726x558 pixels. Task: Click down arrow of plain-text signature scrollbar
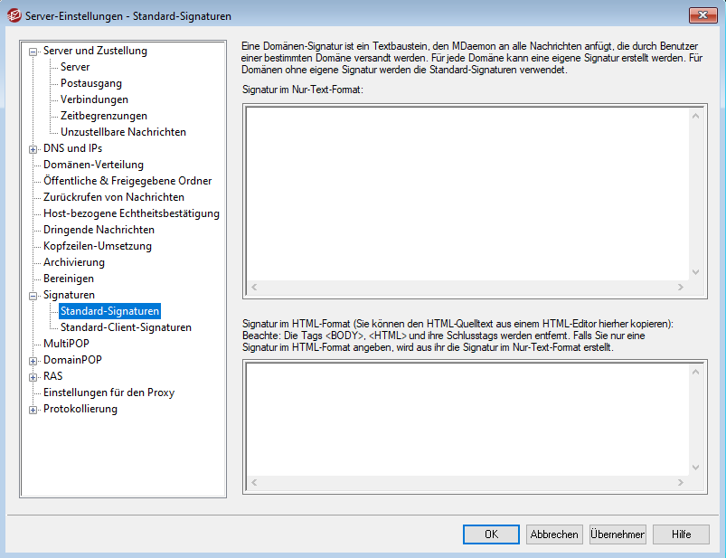point(695,272)
